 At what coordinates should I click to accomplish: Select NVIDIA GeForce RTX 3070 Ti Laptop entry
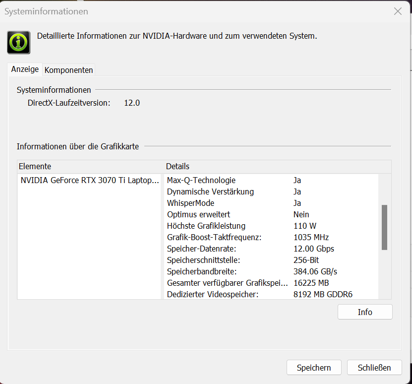click(90, 180)
